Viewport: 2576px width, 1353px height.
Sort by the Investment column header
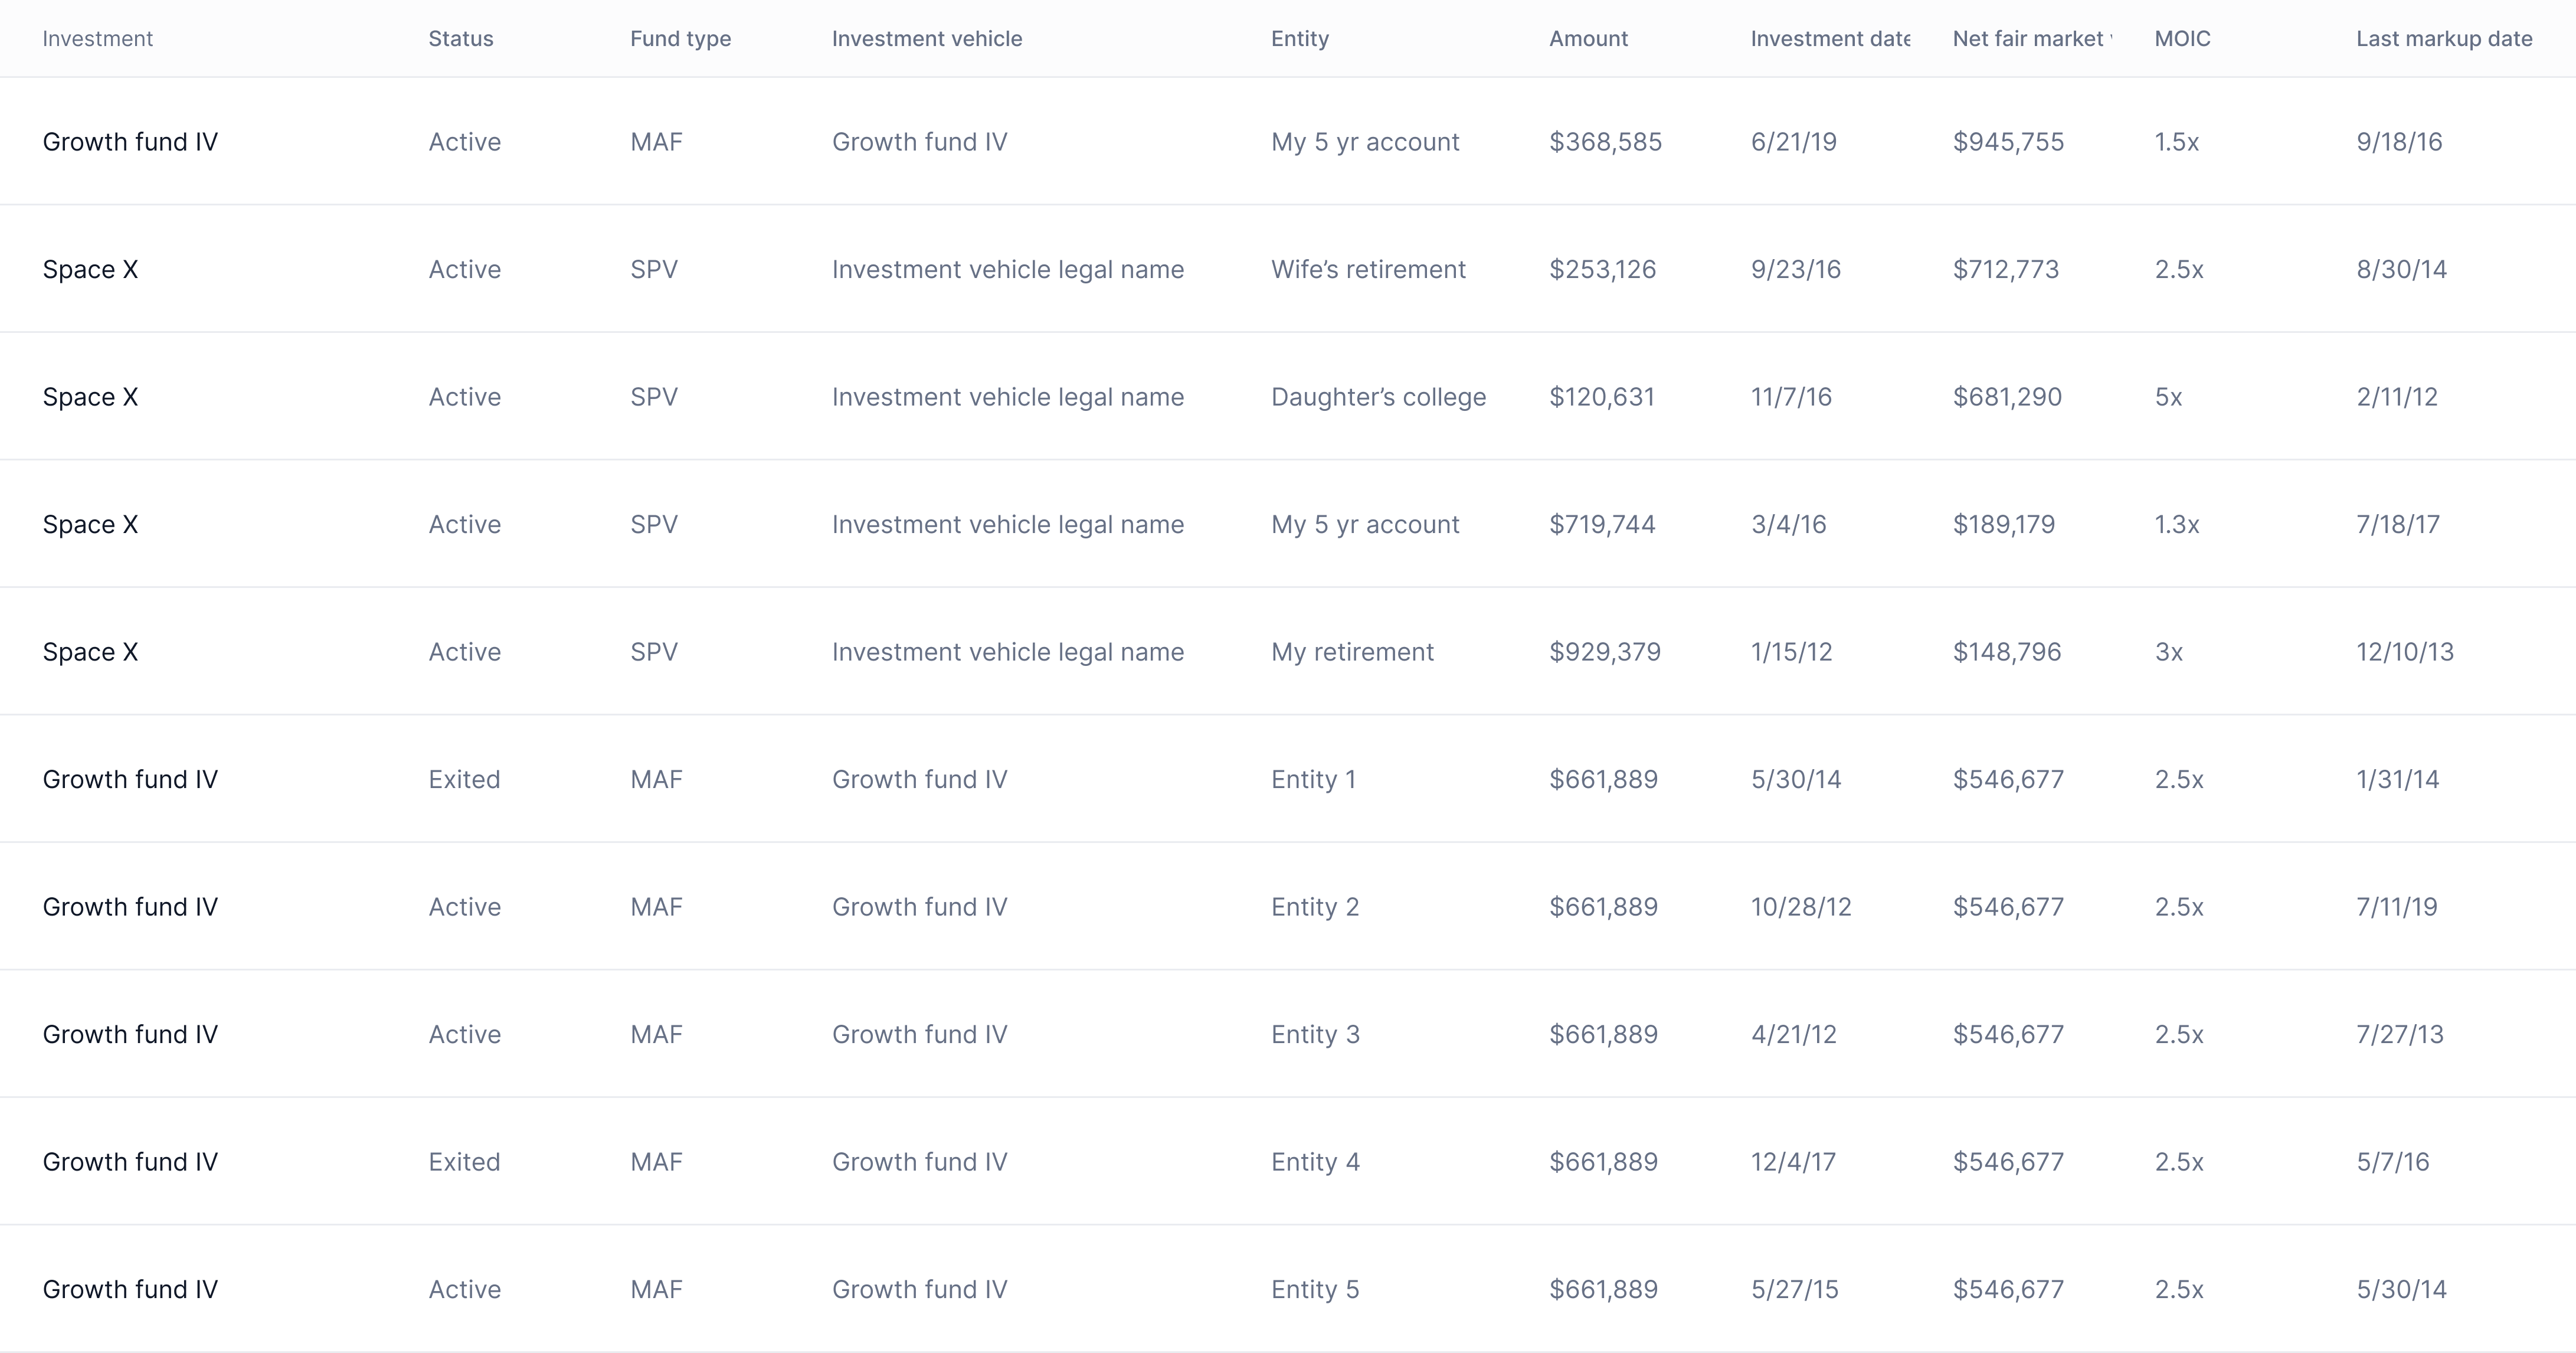click(x=97, y=39)
